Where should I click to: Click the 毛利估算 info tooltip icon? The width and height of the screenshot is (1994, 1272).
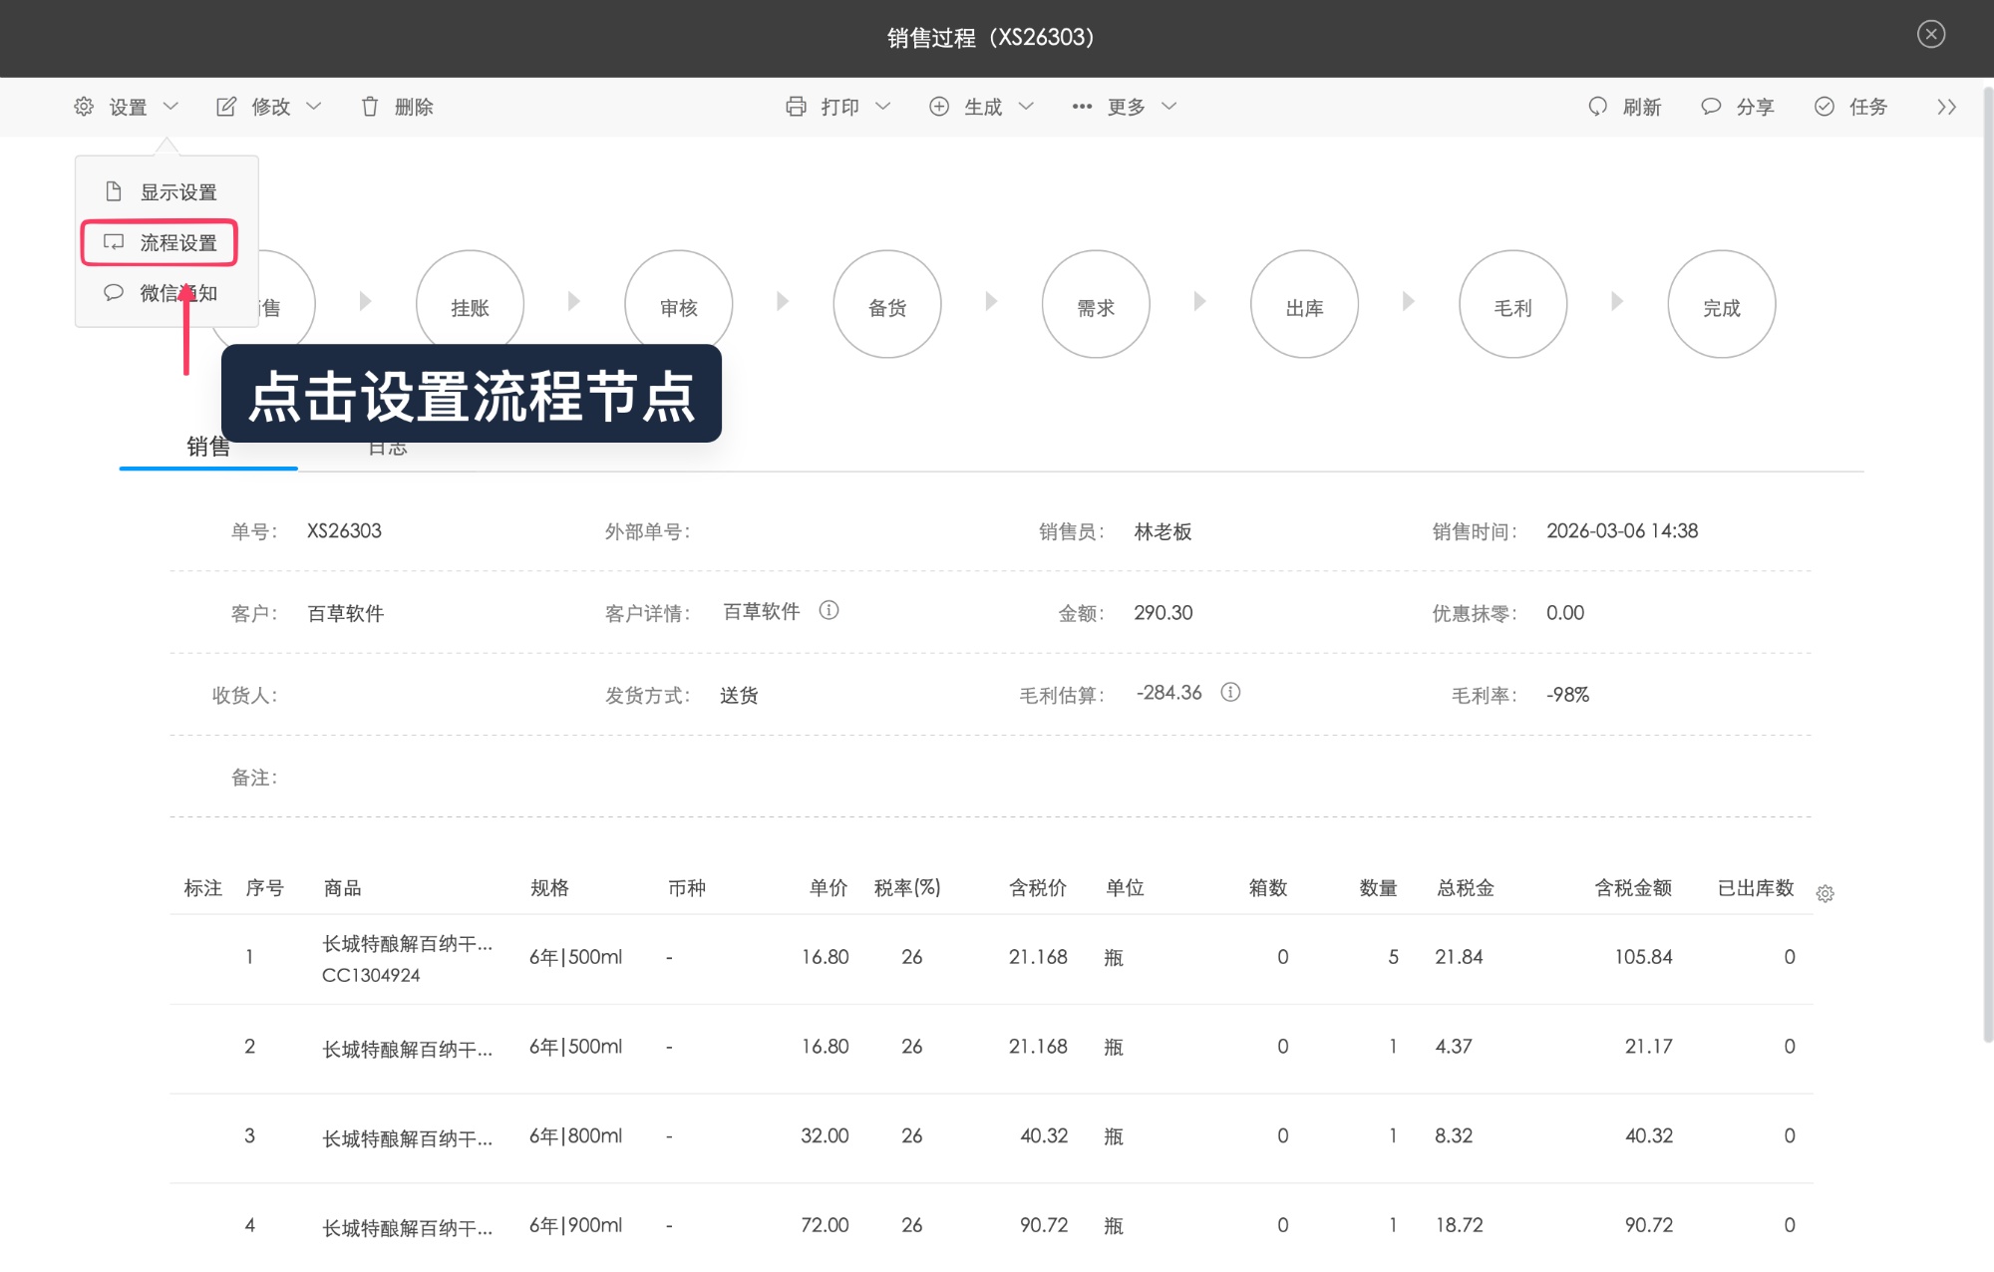[1231, 693]
